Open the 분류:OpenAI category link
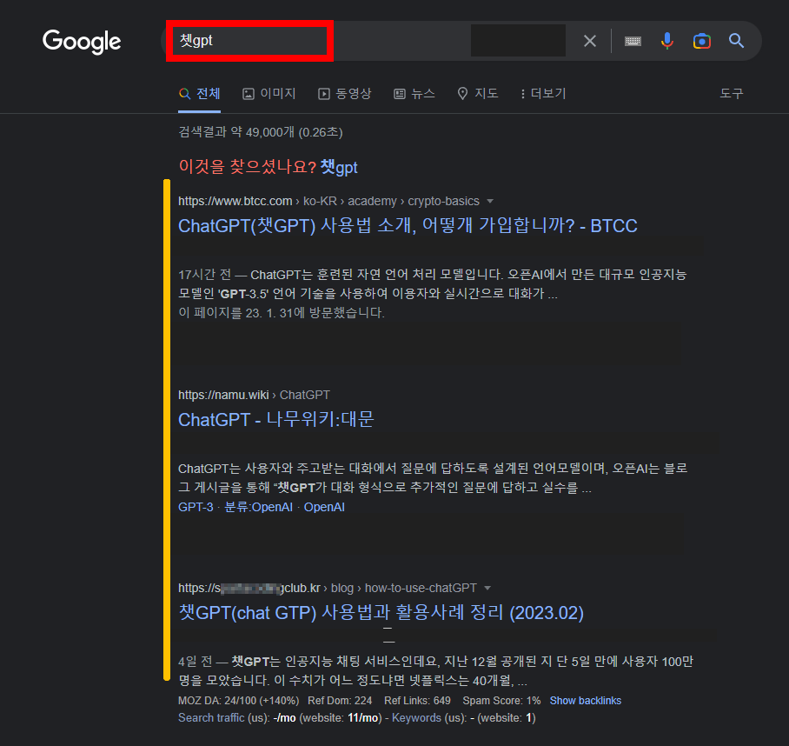Screen dimensions: 789x746 [258, 507]
